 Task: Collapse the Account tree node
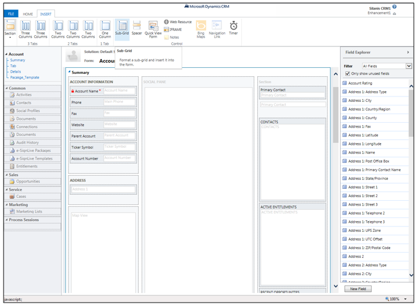pyautogui.click(x=7, y=54)
